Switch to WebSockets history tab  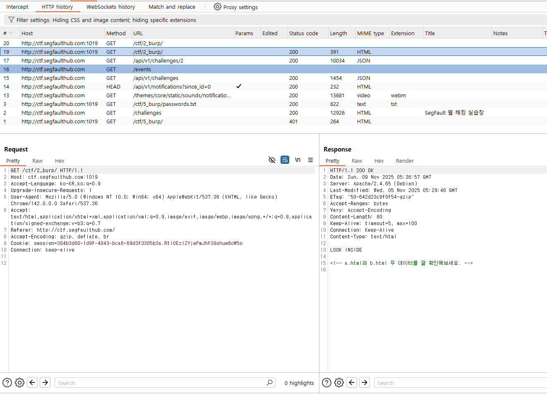(x=110, y=7)
